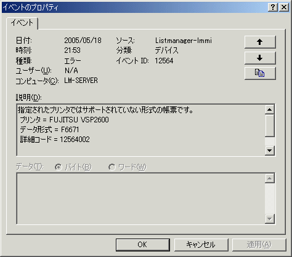
Task: Click data box scrollbar up arrow
Action: pos(270,178)
